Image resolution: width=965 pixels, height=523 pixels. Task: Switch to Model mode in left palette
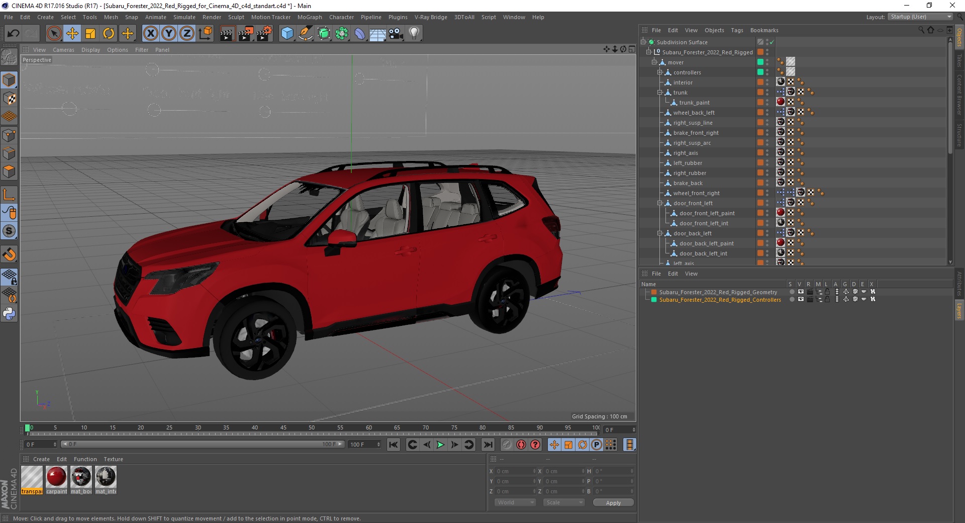click(x=9, y=80)
